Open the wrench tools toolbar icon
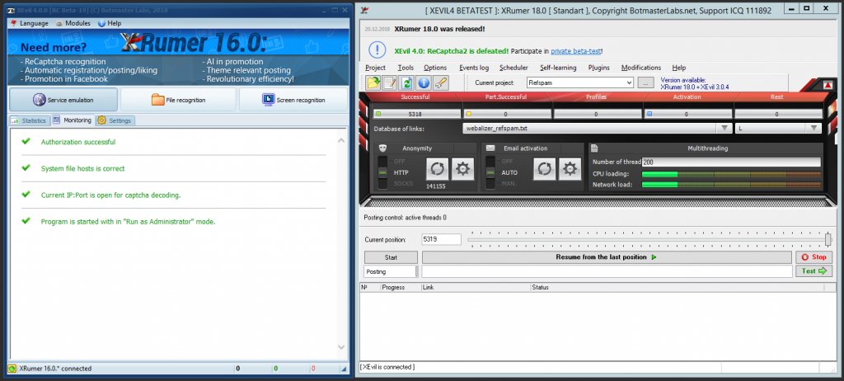844x381 pixels. [x=440, y=82]
